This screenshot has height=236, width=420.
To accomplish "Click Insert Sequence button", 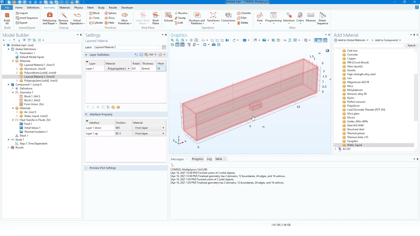I will tap(27, 18).
